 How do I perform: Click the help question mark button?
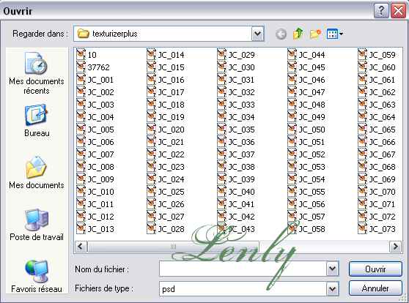coord(381,11)
